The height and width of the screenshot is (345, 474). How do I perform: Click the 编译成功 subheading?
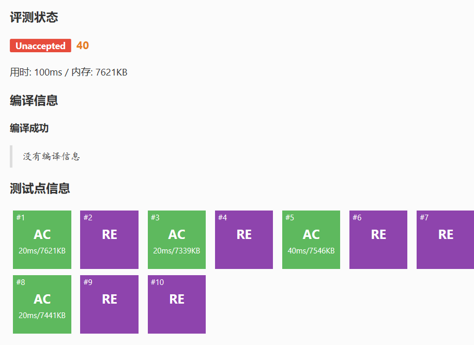coord(29,128)
